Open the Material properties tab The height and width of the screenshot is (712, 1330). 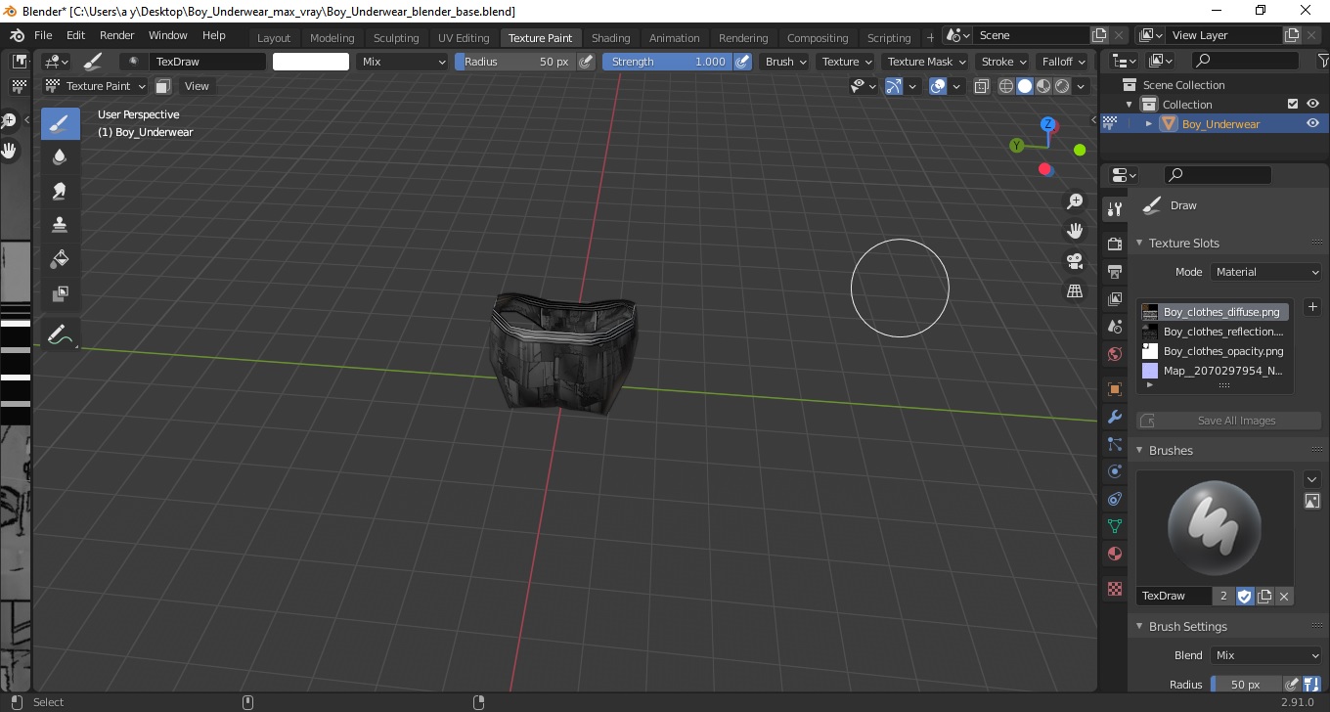[x=1114, y=554]
